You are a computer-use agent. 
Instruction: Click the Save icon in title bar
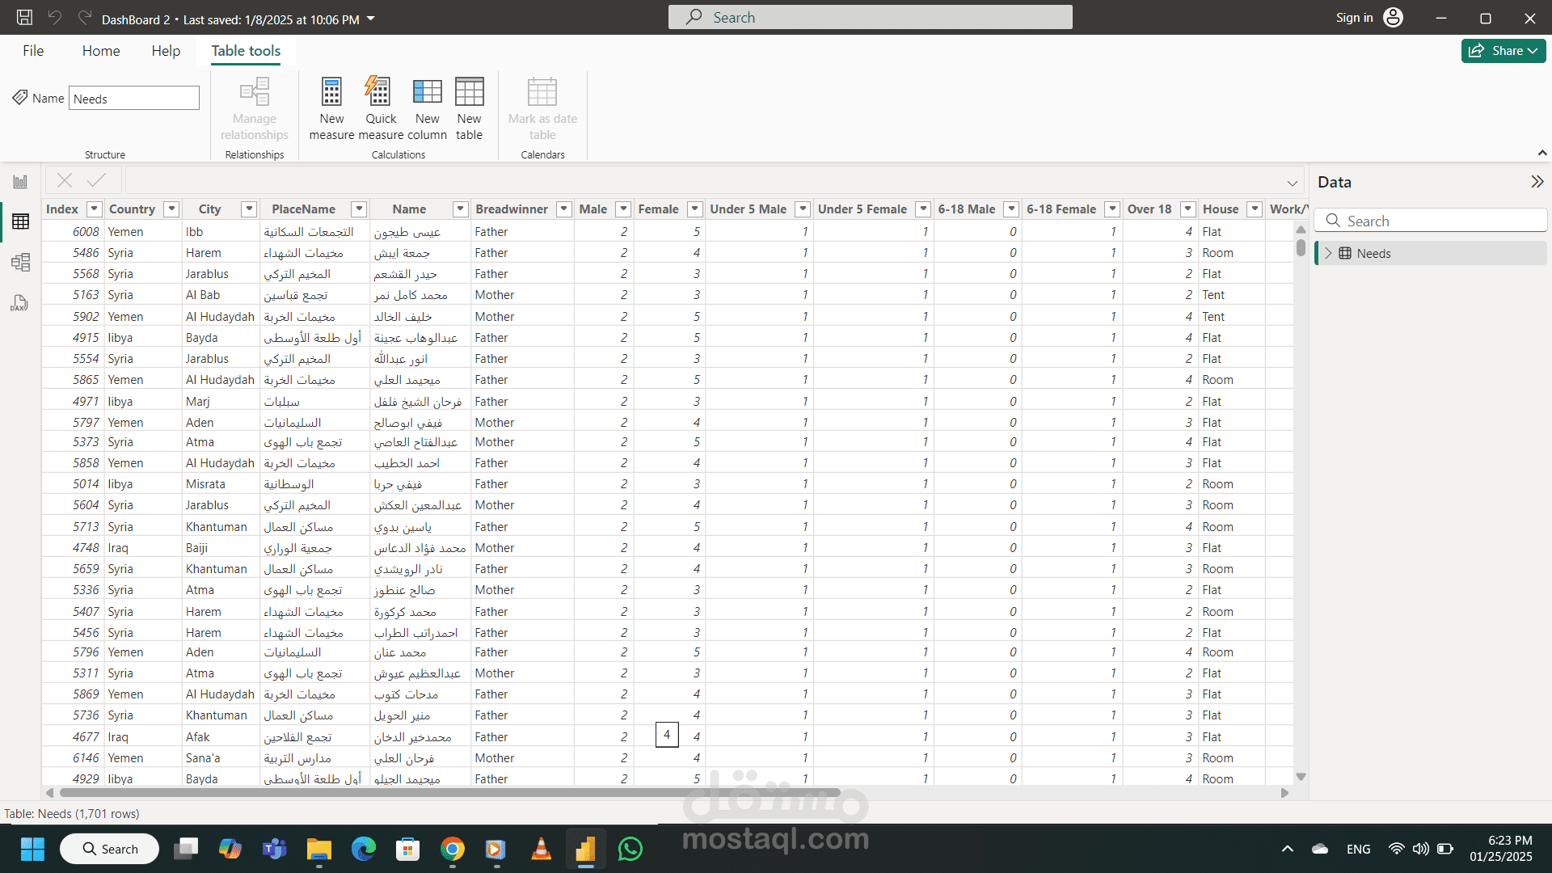click(24, 18)
